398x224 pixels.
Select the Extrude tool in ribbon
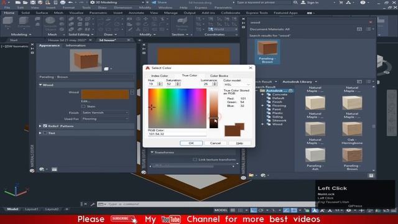pyautogui.click(x=24, y=22)
